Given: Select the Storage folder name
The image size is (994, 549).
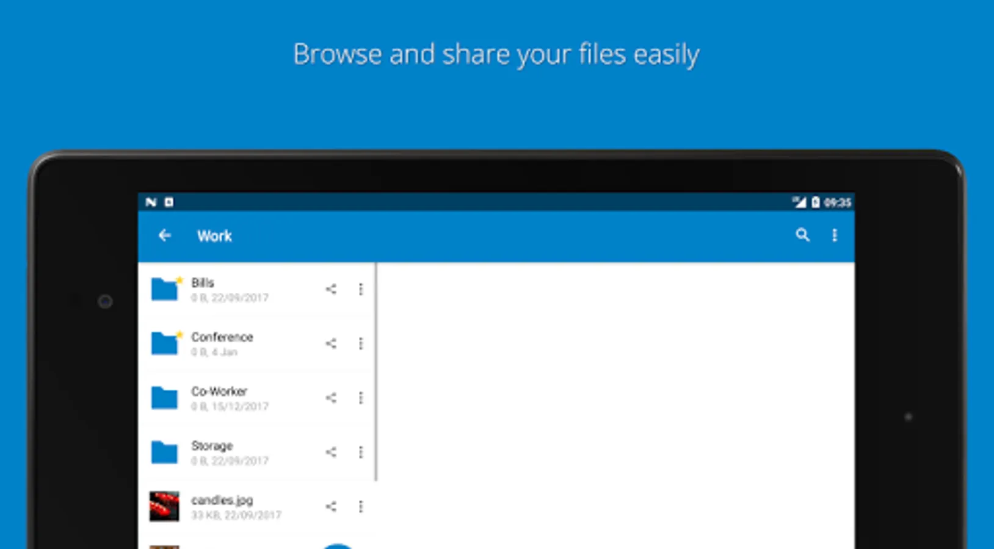Looking at the screenshot, I should pyautogui.click(x=212, y=446).
